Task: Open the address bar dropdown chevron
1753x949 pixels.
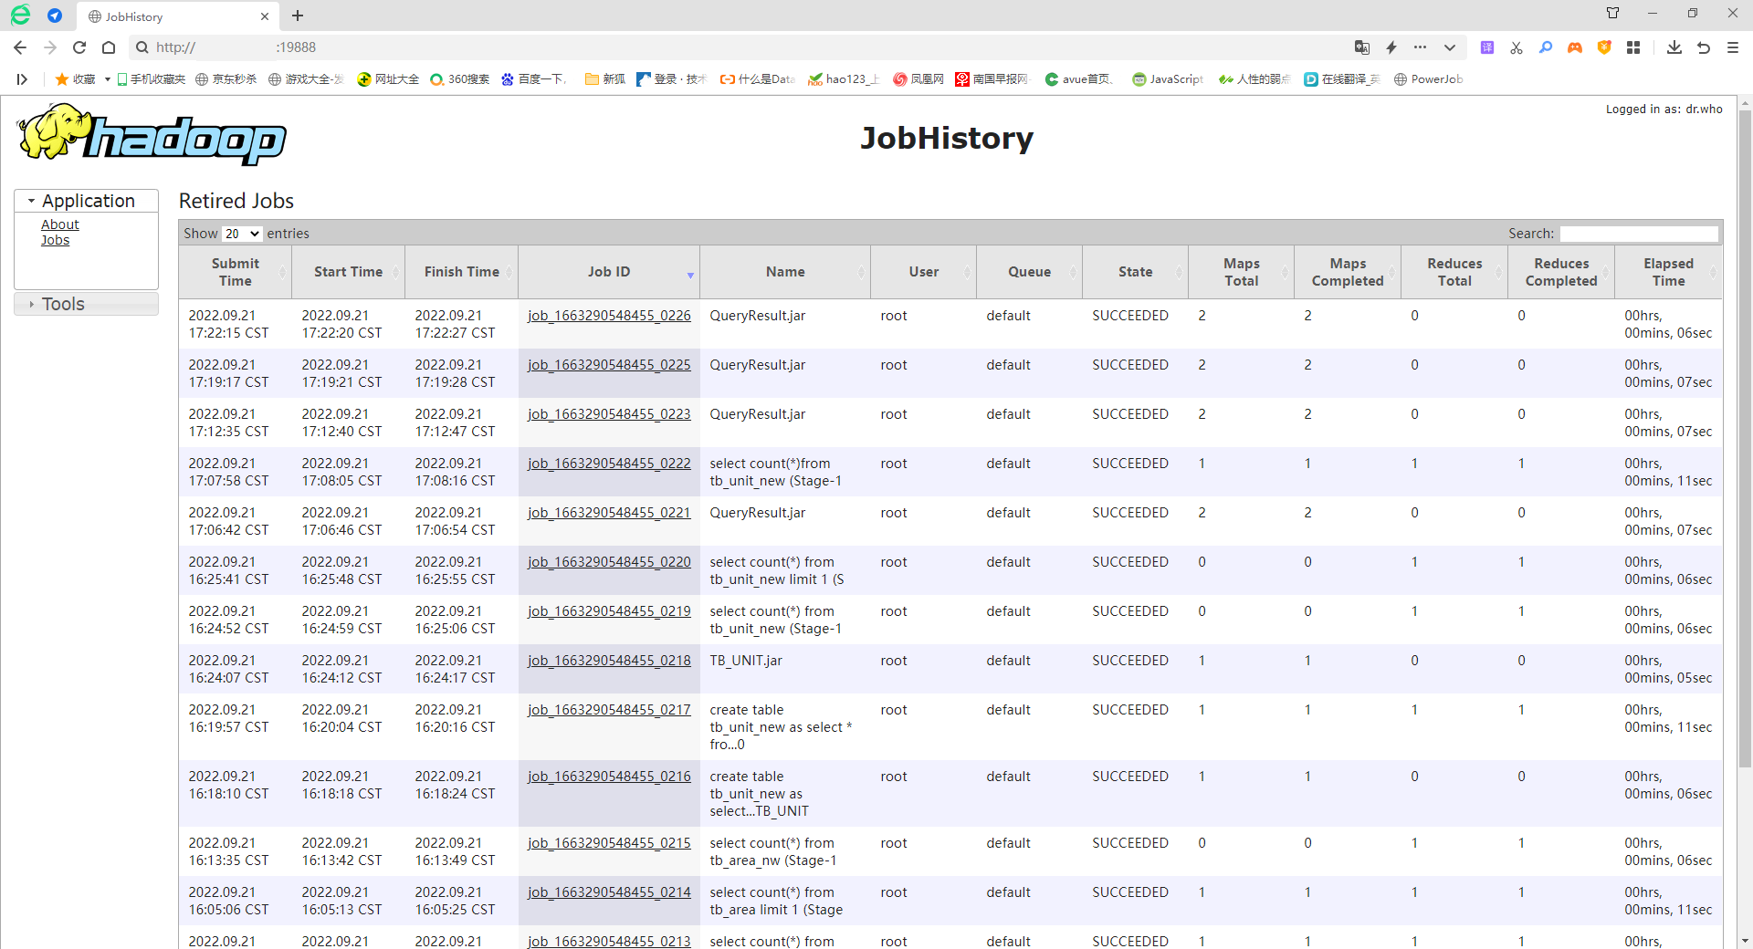Action: click(1449, 47)
